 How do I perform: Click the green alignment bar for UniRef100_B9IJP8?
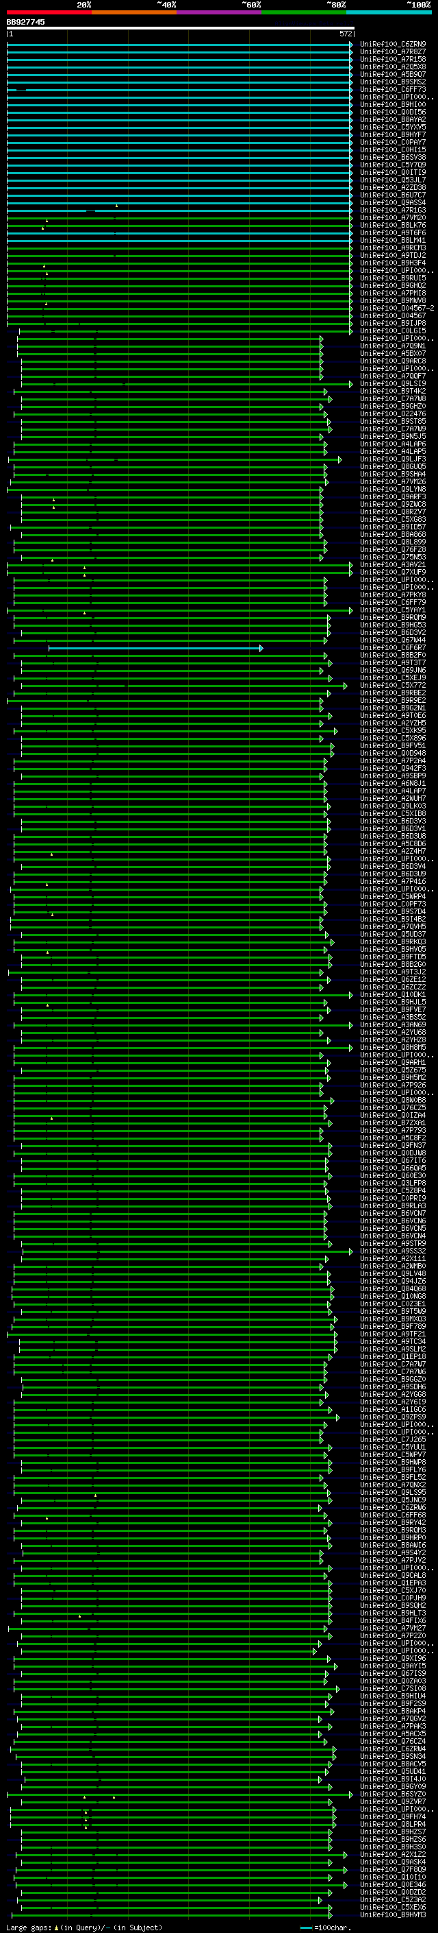[180, 324]
